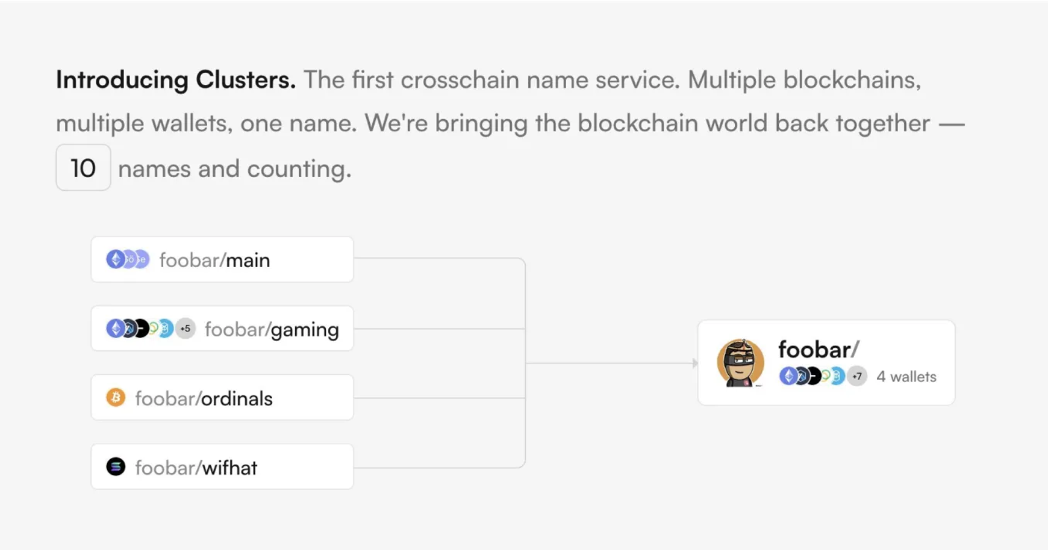1048x550 pixels.
Task: Click the Ethereum icon in foobar/main row
Action: tap(115, 259)
